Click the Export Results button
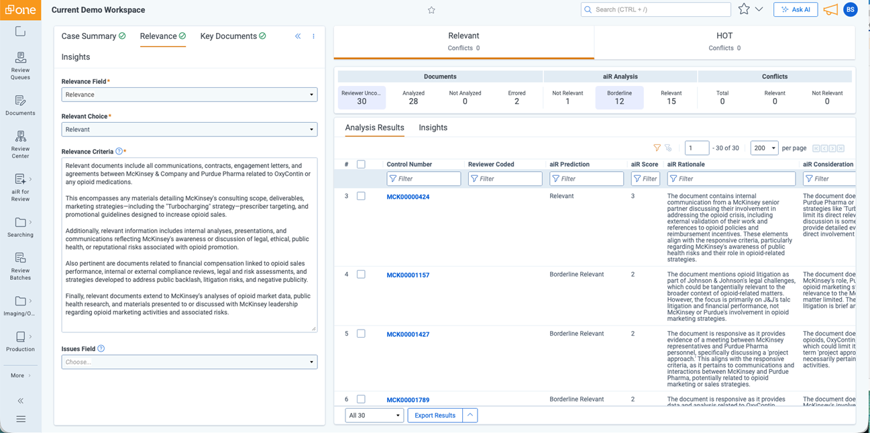This screenshot has height=433, width=870. 434,415
